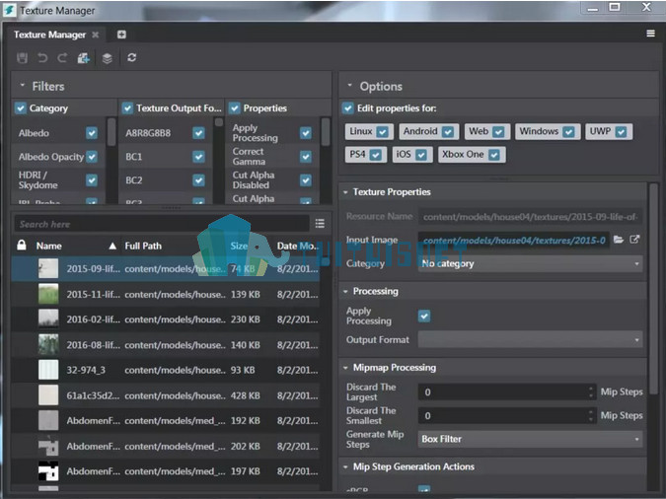Click the save icon in toolbar
The image size is (666, 499).
pyautogui.click(x=22, y=58)
